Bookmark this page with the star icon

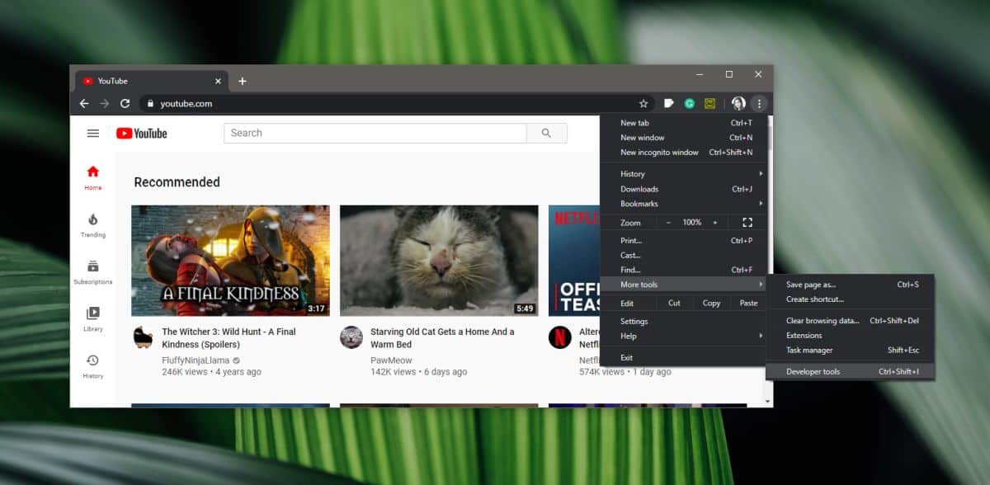click(643, 104)
